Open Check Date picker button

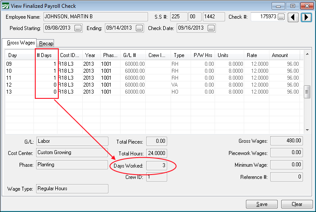[211, 28]
